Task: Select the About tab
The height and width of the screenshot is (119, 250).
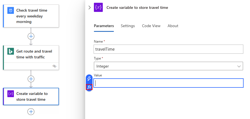Action: pos(173,26)
